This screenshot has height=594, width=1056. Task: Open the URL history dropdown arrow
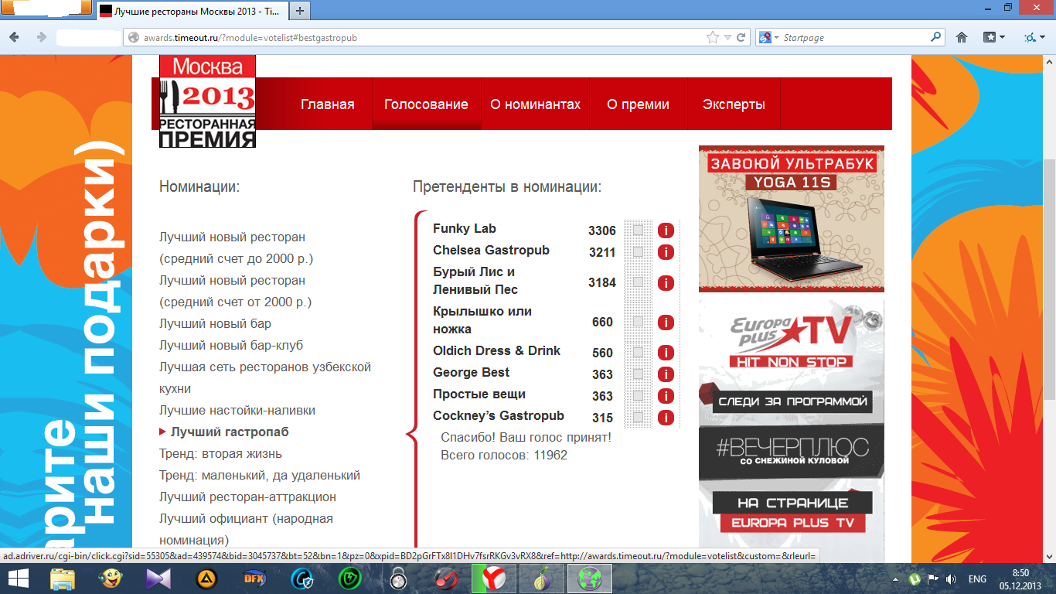pos(727,37)
